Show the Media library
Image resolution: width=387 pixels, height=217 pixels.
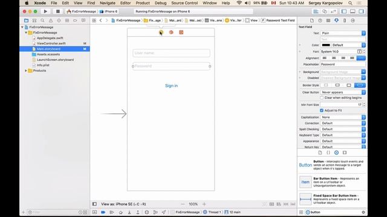[345, 153]
